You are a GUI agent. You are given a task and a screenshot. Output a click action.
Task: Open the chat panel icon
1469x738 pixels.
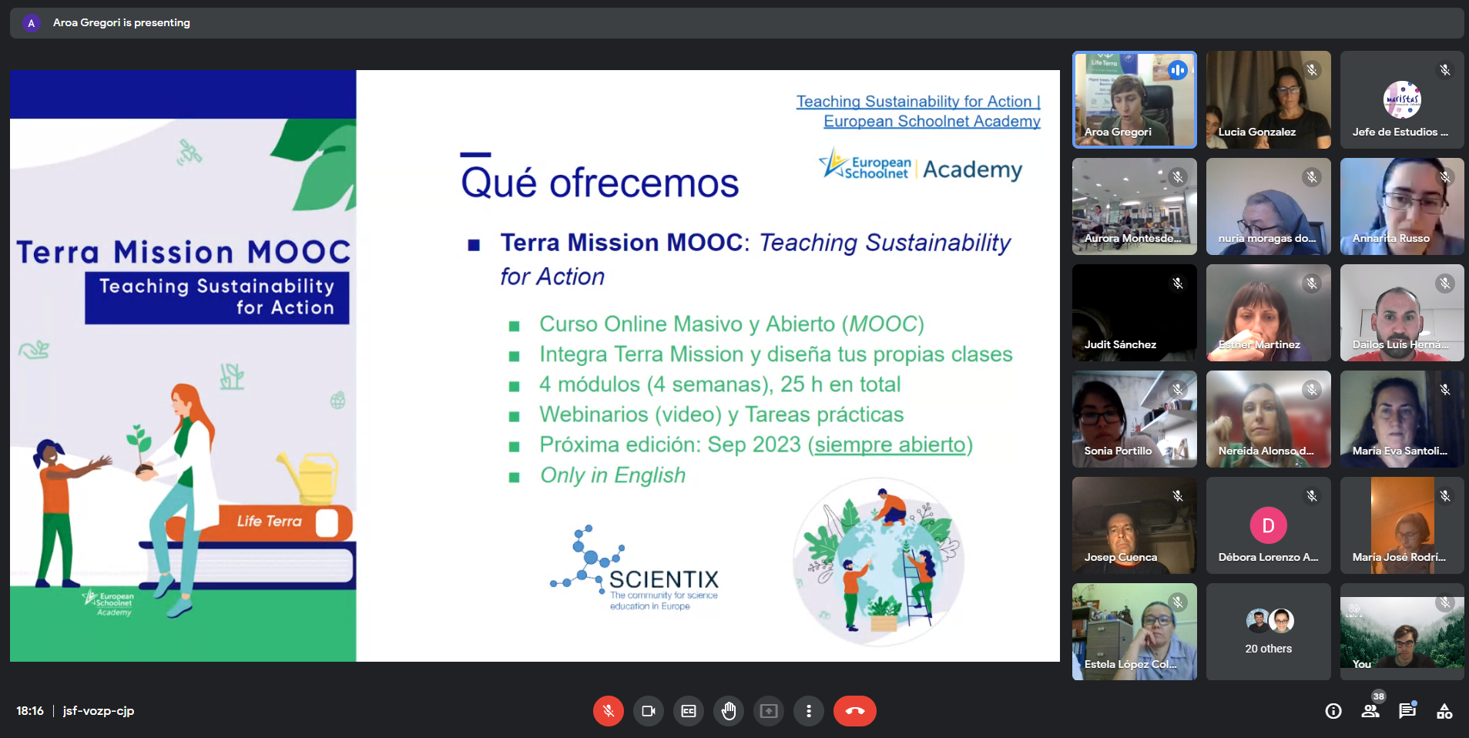[x=1407, y=710]
